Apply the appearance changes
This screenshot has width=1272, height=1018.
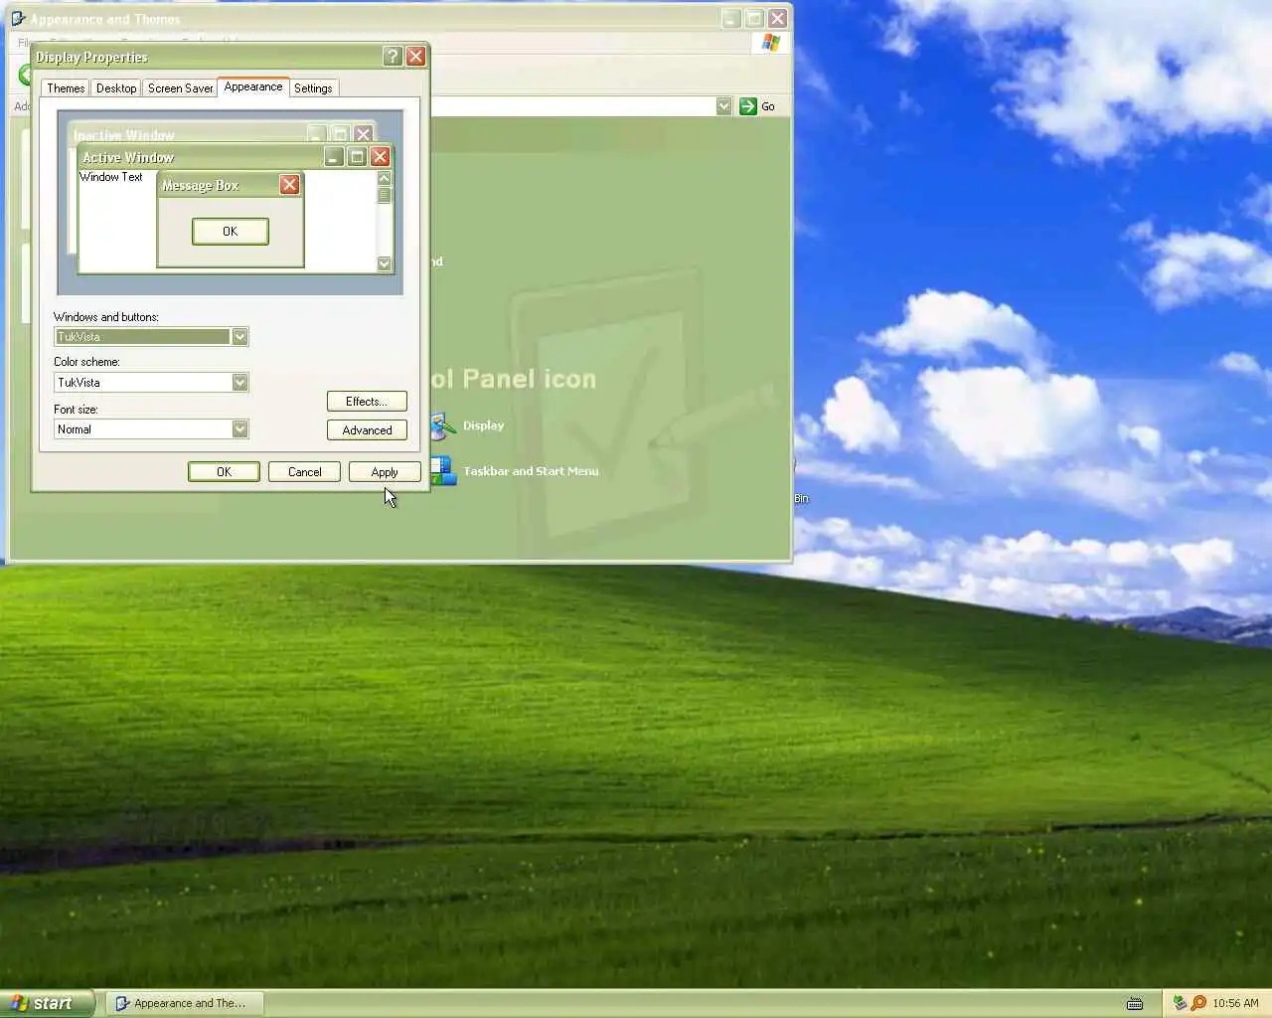point(385,472)
